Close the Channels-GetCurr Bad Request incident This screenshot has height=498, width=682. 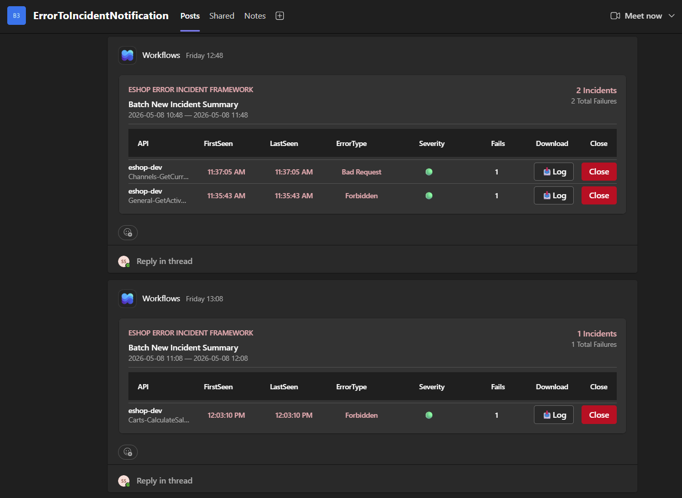pos(599,172)
